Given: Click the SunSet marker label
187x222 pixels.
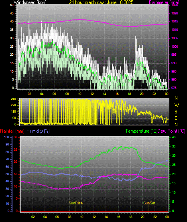Looking at the screenshot, I should click(x=149, y=203).
